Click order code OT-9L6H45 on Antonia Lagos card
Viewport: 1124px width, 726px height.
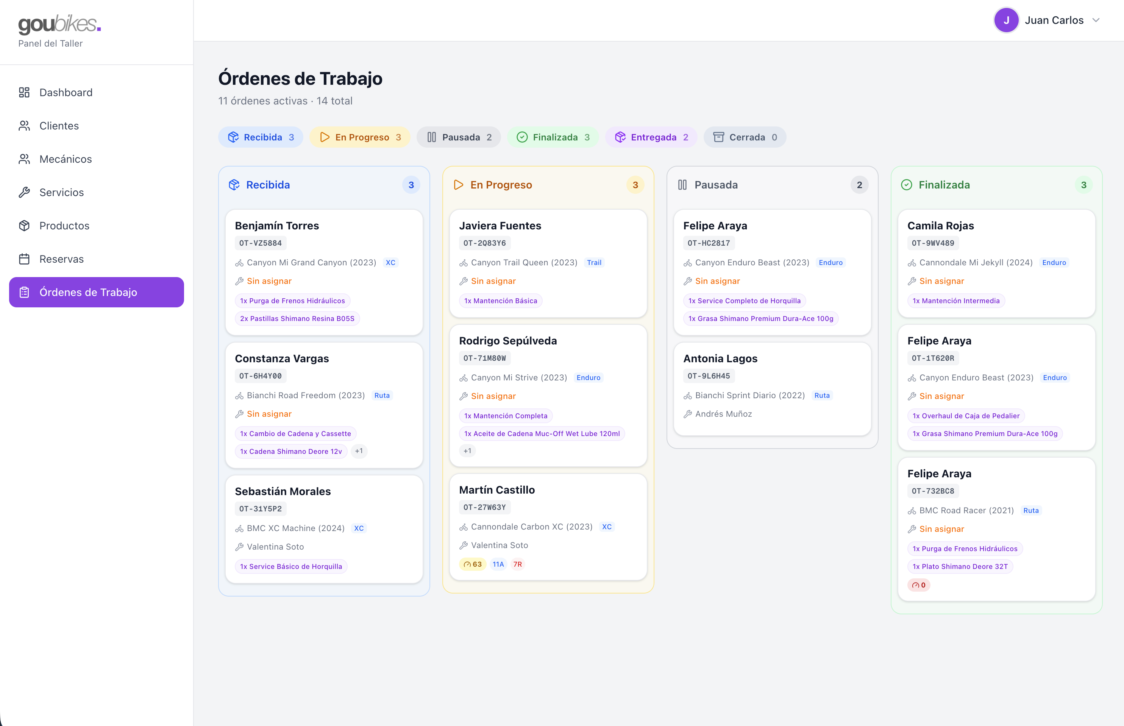coord(709,376)
